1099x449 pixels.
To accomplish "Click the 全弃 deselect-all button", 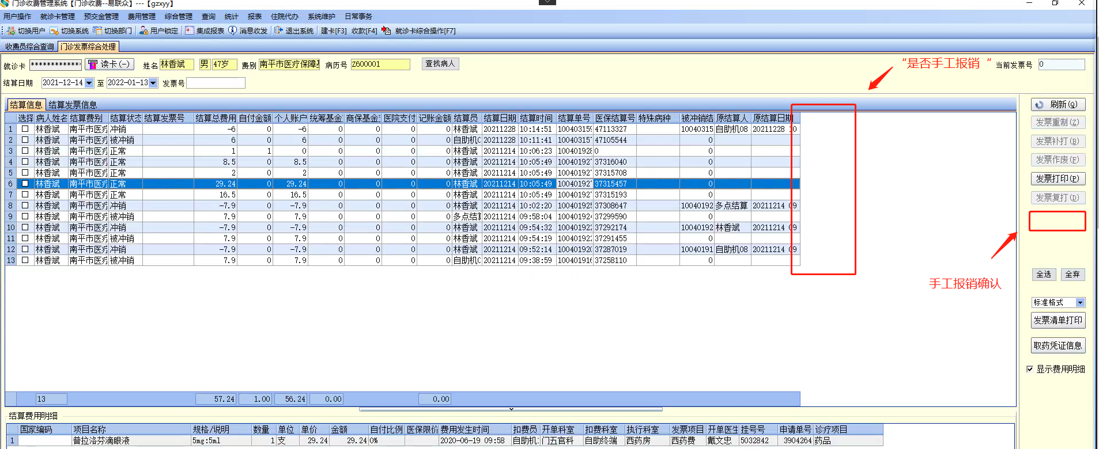I will 1072,275.
